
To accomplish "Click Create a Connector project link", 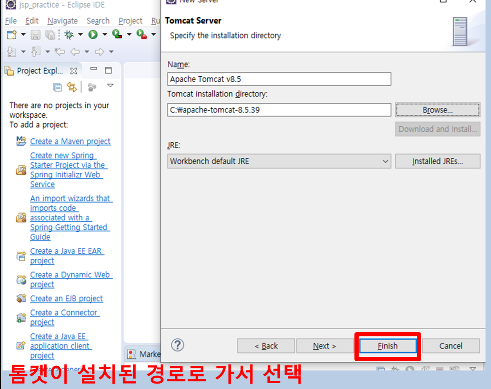I will pyautogui.click(x=64, y=317).
